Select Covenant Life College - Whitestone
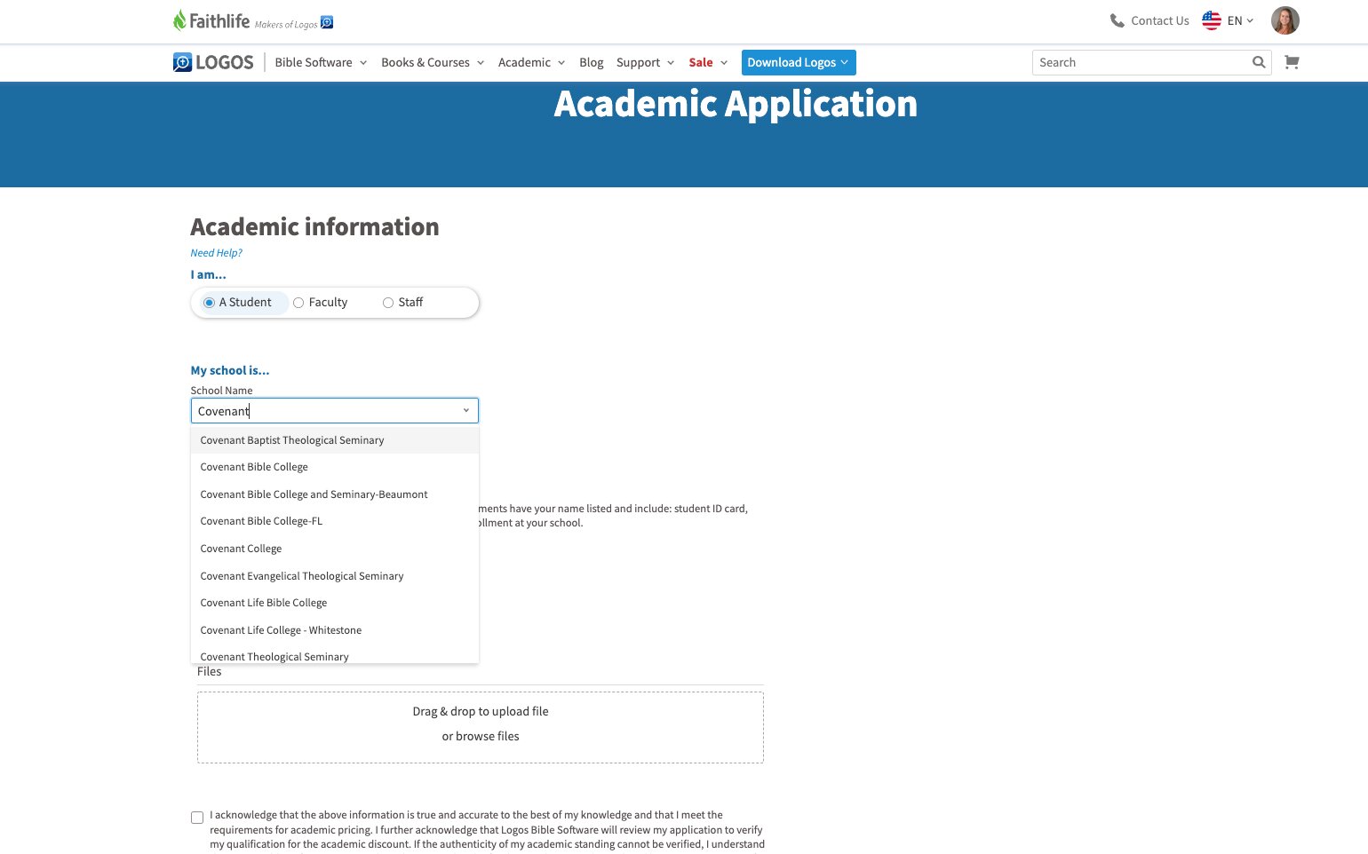The height and width of the screenshot is (854, 1368). coord(335,630)
